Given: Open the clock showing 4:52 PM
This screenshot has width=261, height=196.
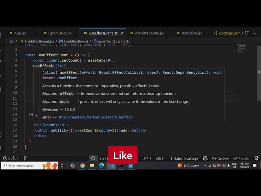Looking at the screenshot, I should 244,165.
